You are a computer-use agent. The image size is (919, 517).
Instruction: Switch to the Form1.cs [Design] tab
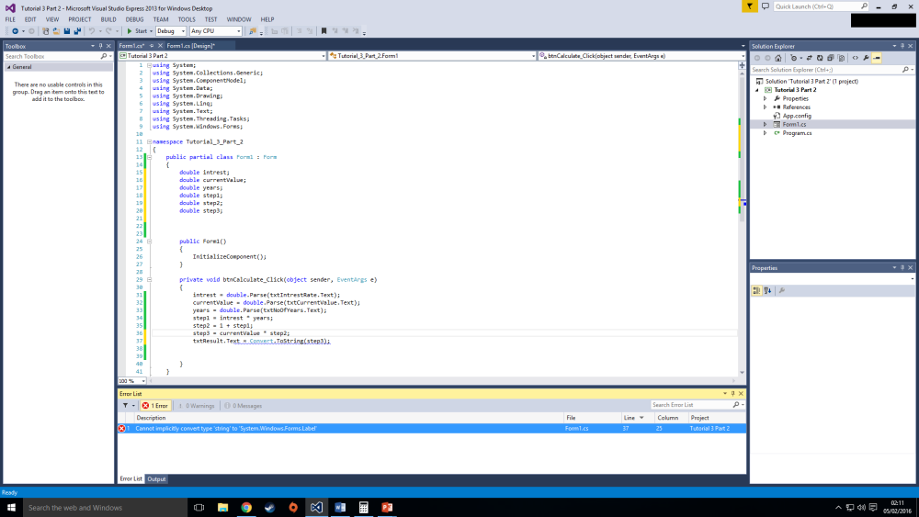pos(190,45)
